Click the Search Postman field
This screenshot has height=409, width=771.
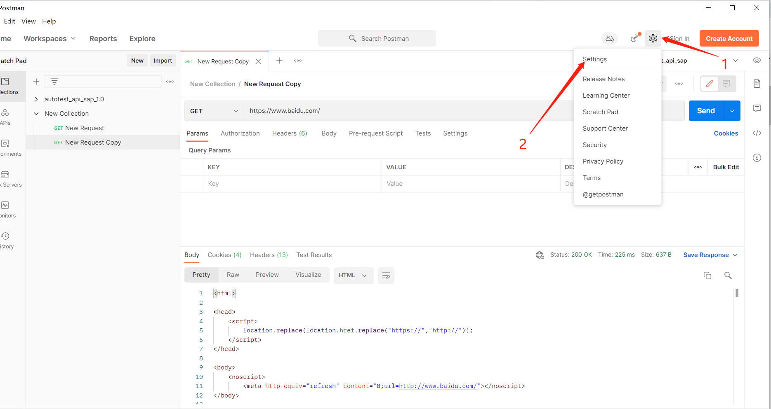377,38
